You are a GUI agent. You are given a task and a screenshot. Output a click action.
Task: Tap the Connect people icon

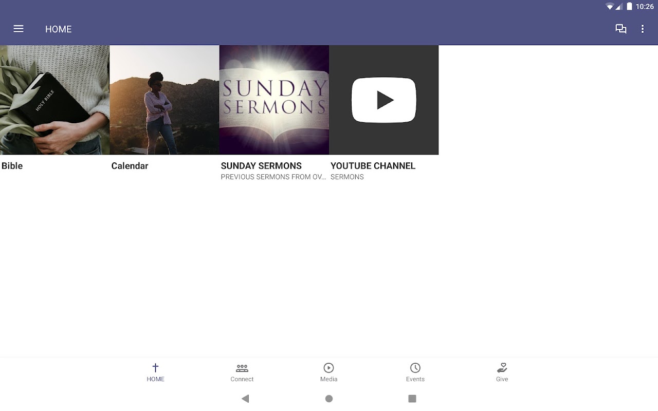pos(242,368)
